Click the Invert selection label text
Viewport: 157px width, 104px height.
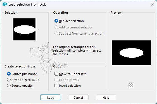pos(70,86)
